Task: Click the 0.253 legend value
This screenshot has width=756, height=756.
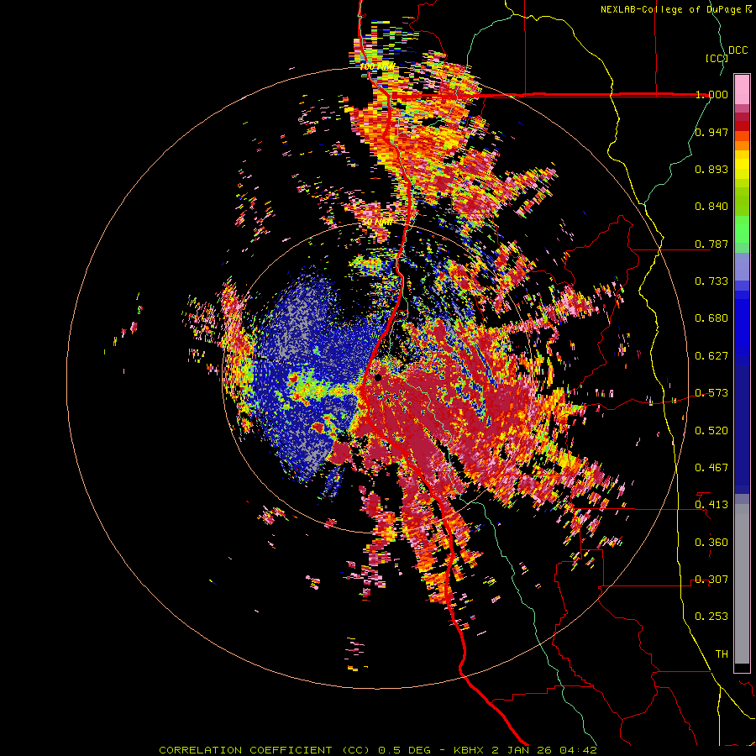Action: pyautogui.click(x=711, y=617)
